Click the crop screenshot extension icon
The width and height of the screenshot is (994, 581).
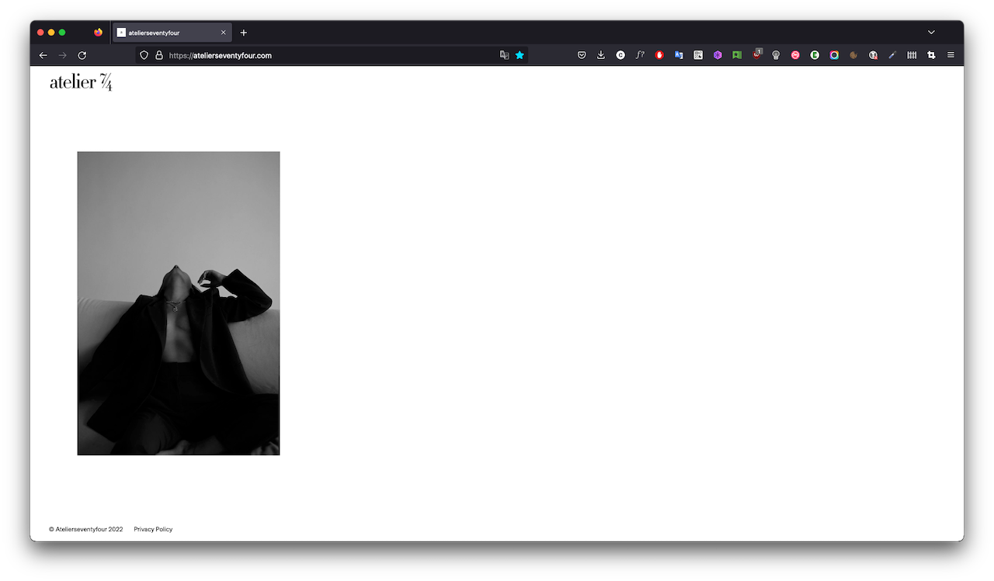click(931, 55)
